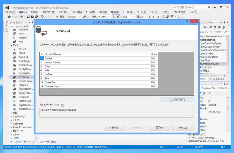Click the キャンセル button
234x153 pixels.
tap(183, 128)
